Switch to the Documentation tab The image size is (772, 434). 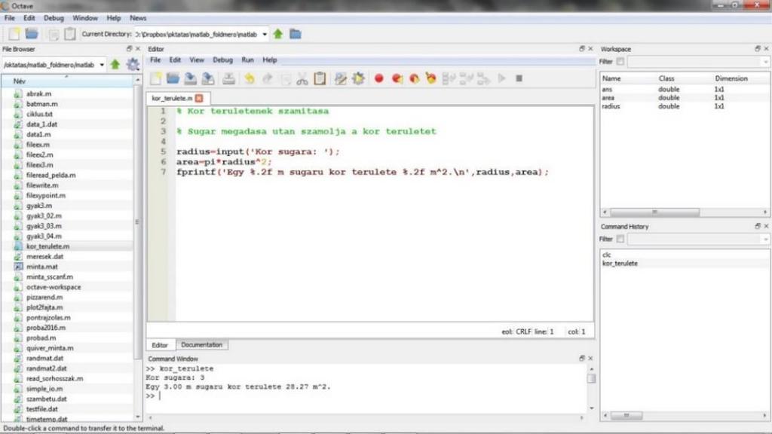tap(202, 345)
